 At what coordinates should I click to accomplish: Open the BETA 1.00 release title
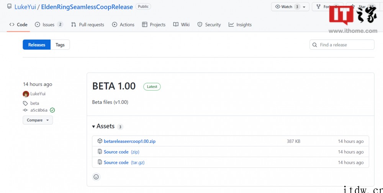tap(114, 86)
